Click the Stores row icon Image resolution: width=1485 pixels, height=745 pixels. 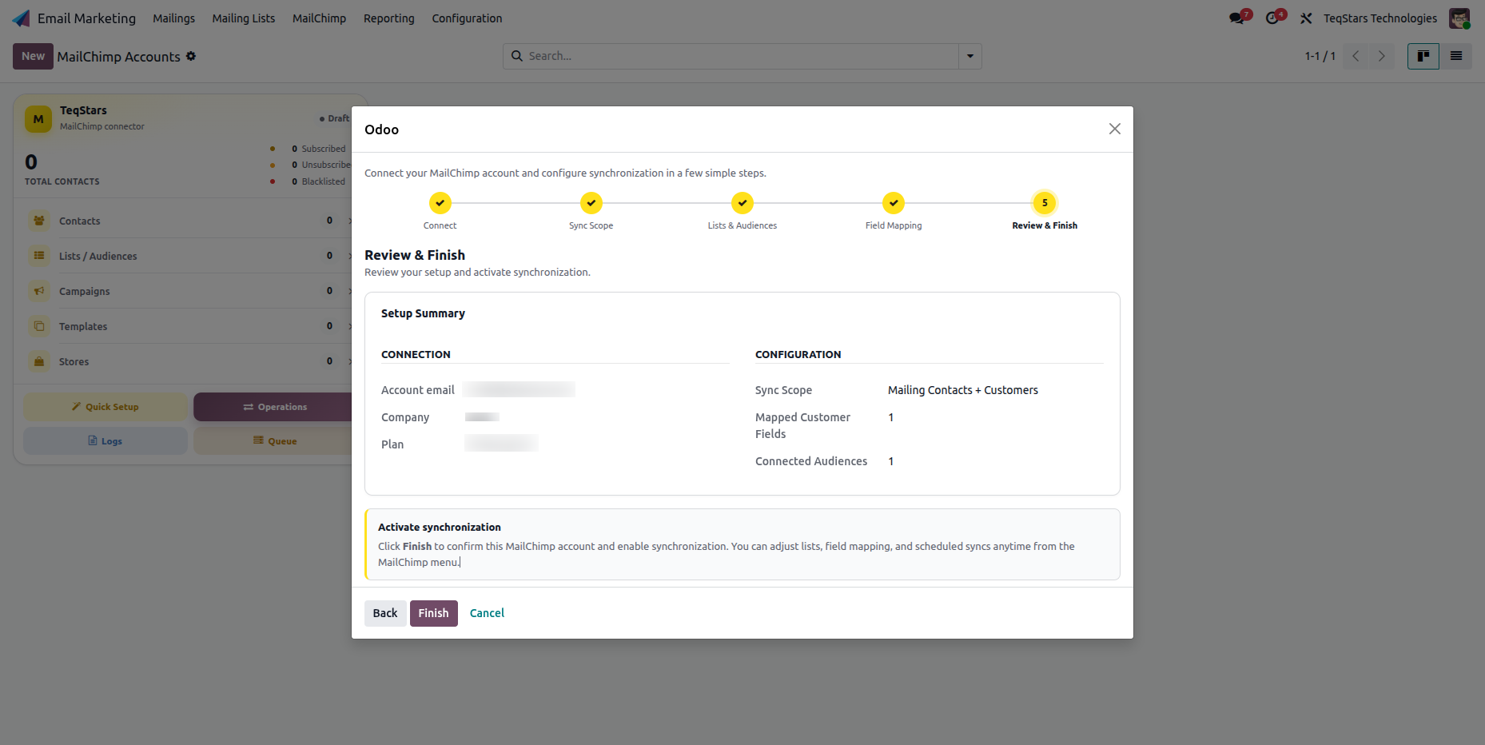point(39,361)
